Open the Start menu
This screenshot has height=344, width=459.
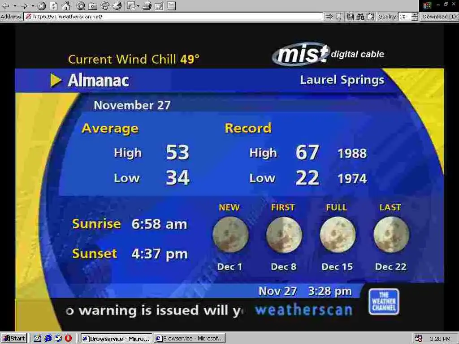coord(14,339)
